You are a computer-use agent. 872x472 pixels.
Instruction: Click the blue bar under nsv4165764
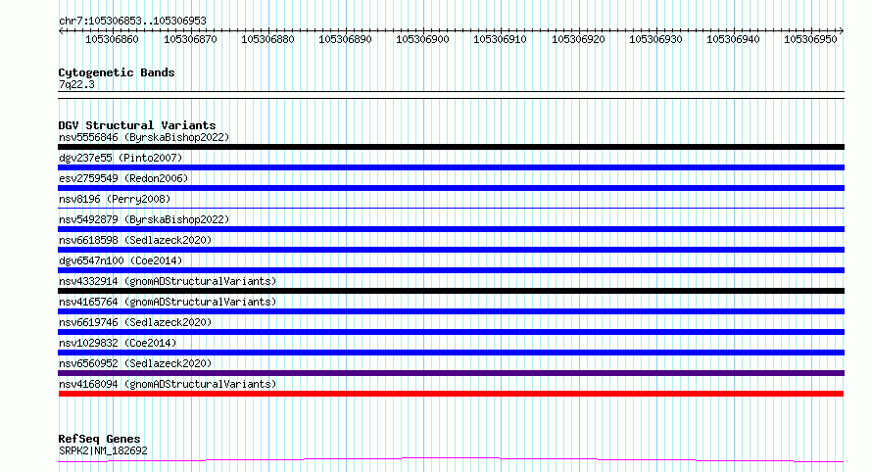click(x=451, y=311)
